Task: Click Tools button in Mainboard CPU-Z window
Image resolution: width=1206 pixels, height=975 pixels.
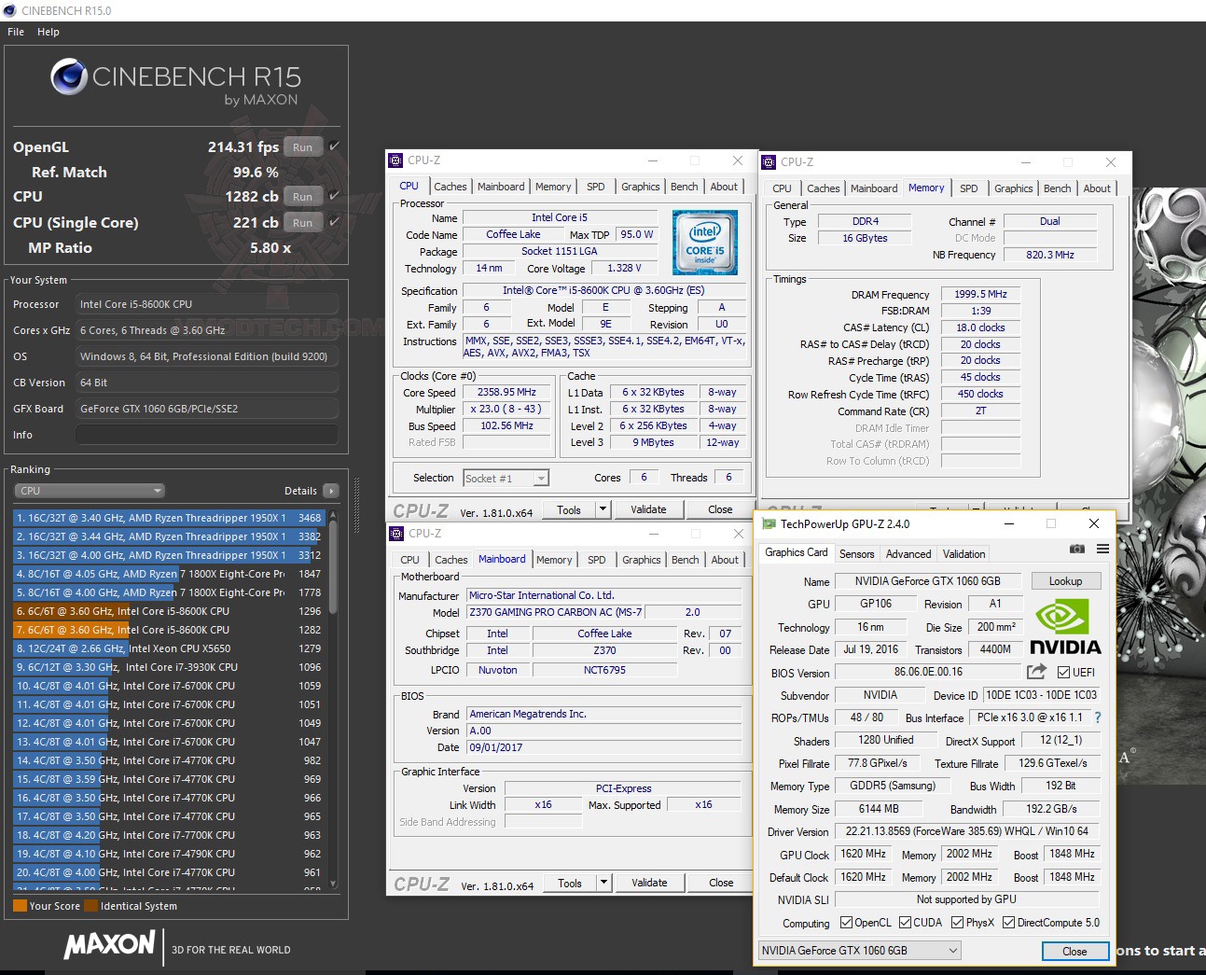Action: 570,883
